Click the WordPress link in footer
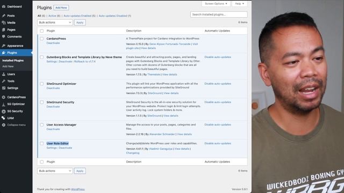Screen dimensions: 344x193 (x=78, y=189)
